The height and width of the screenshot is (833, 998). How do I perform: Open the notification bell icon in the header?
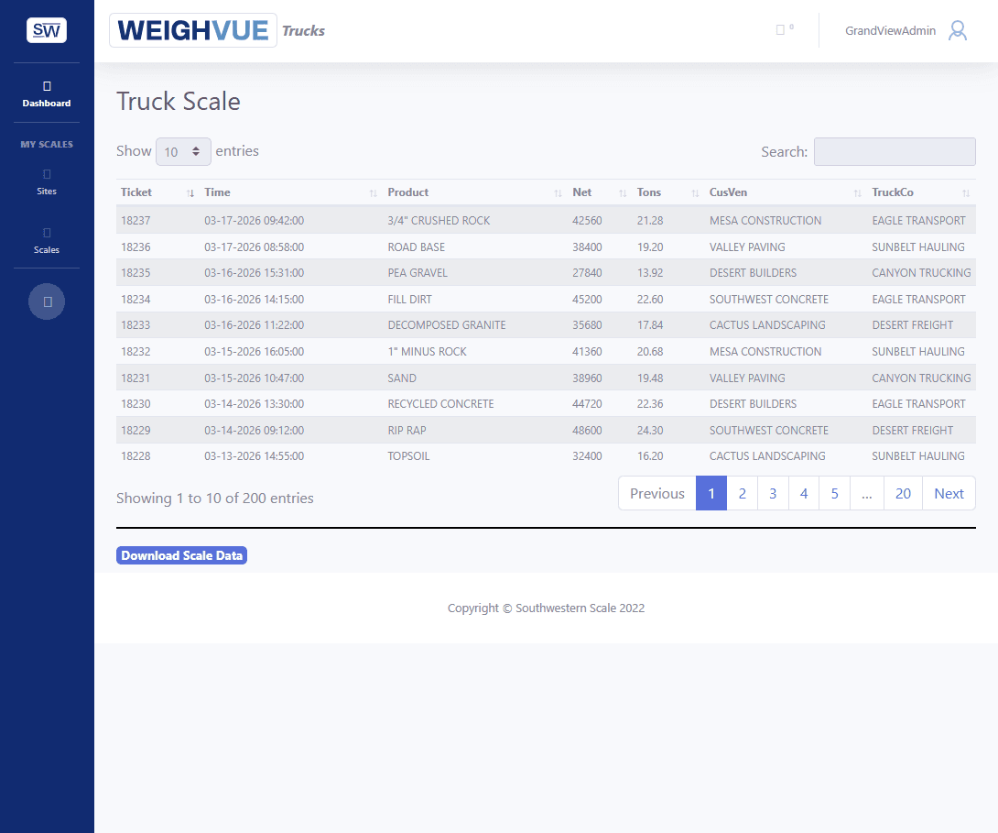780,28
